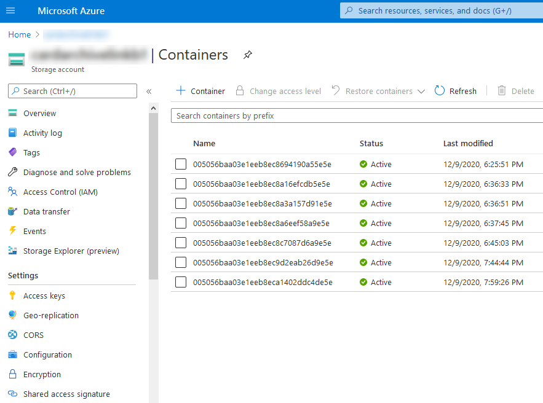Click the search magnifier icon in top bar
This screenshot has width=543, height=403.
point(349,10)
